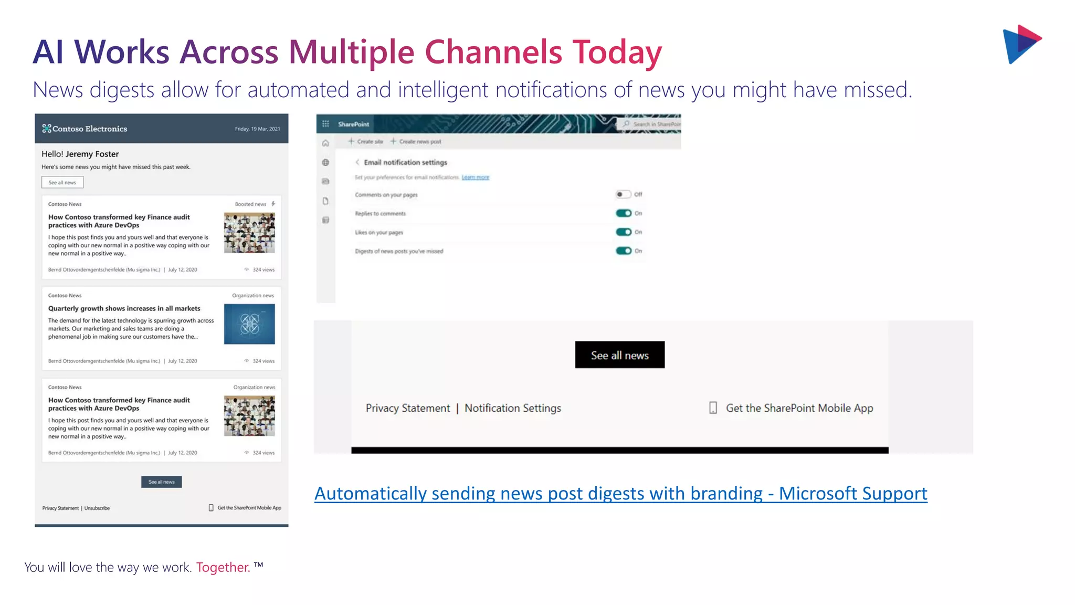Viewport: 1075px width, 605px height.
Task: Click the Friday, 19 Mar, 2021 date
Action: [x=257, y=129]
